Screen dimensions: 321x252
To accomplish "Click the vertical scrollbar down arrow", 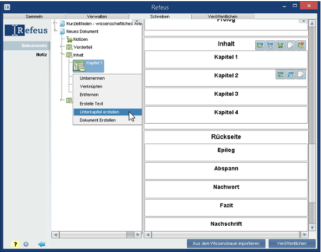I will coord(312,228).
